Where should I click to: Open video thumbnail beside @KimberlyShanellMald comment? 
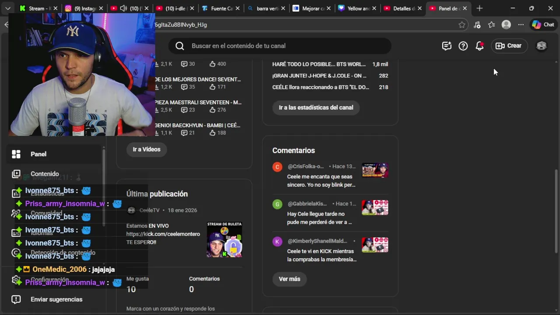coord(375,245)
